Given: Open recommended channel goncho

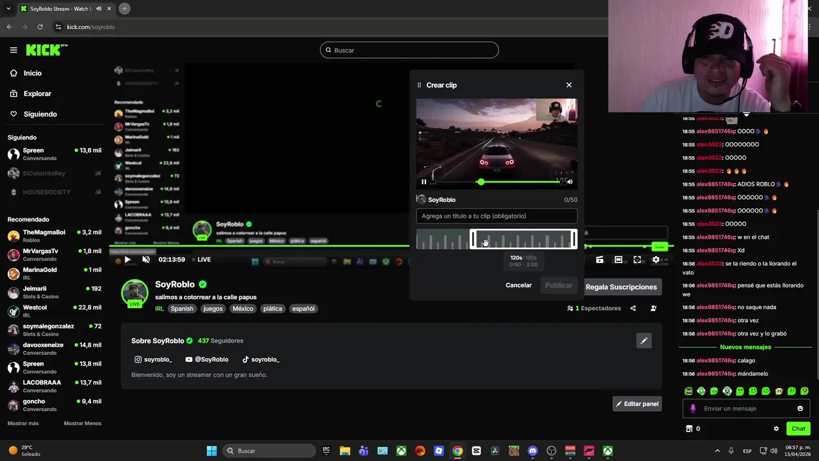Looking at the screenshot, I should coord(54,405).
